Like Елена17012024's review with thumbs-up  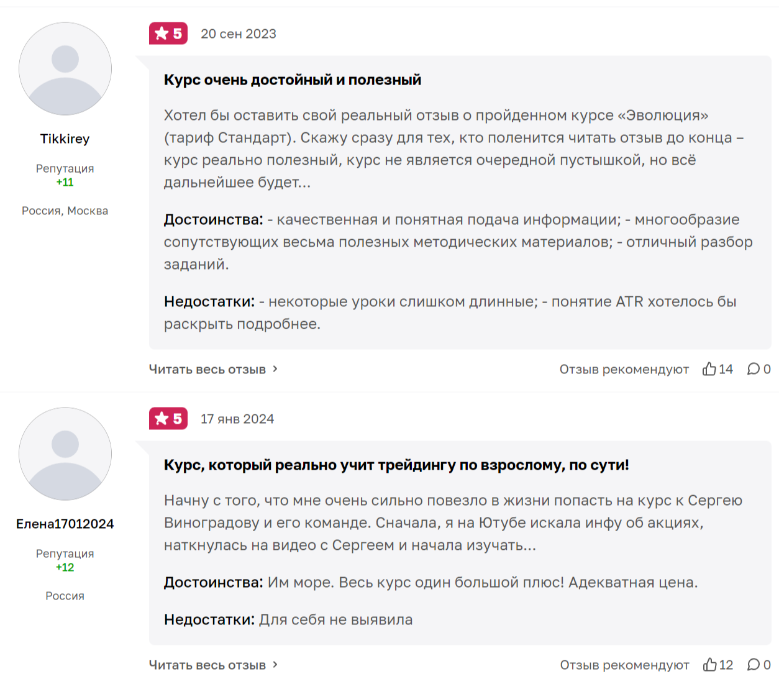(x=710, y=665)
